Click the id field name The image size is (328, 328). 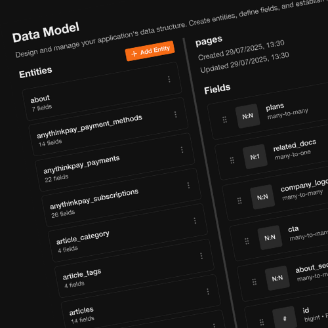[306, 310]
